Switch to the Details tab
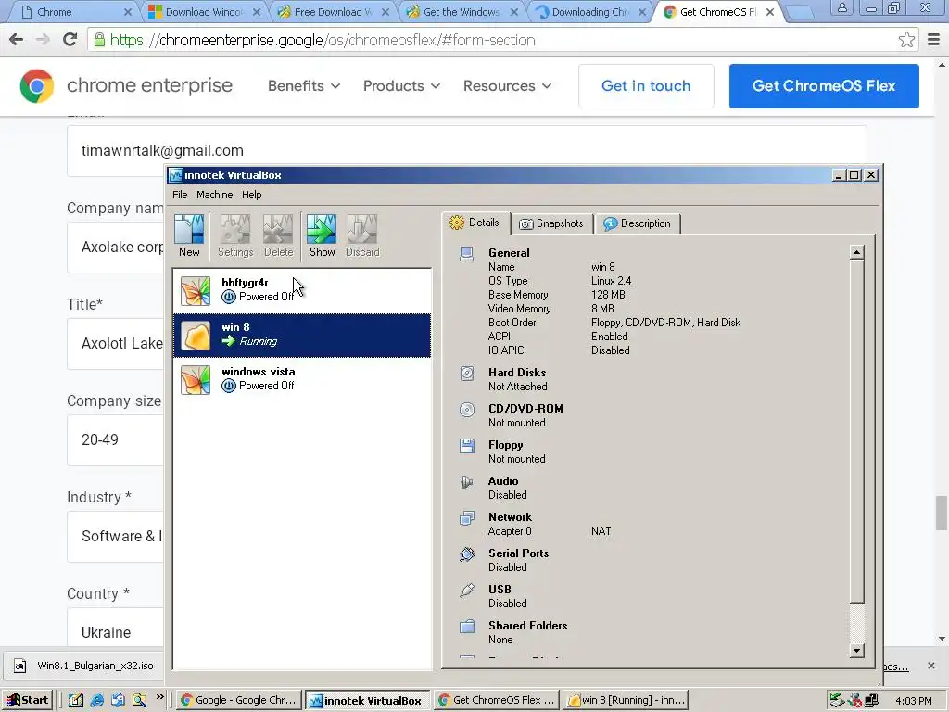 [x=475, y=222]
